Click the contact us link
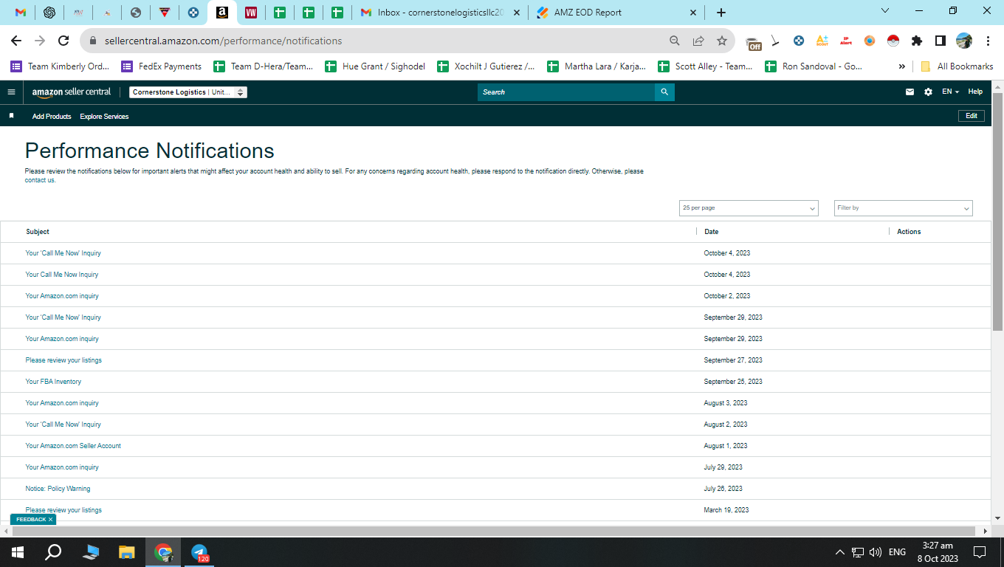 coord(40,180)
